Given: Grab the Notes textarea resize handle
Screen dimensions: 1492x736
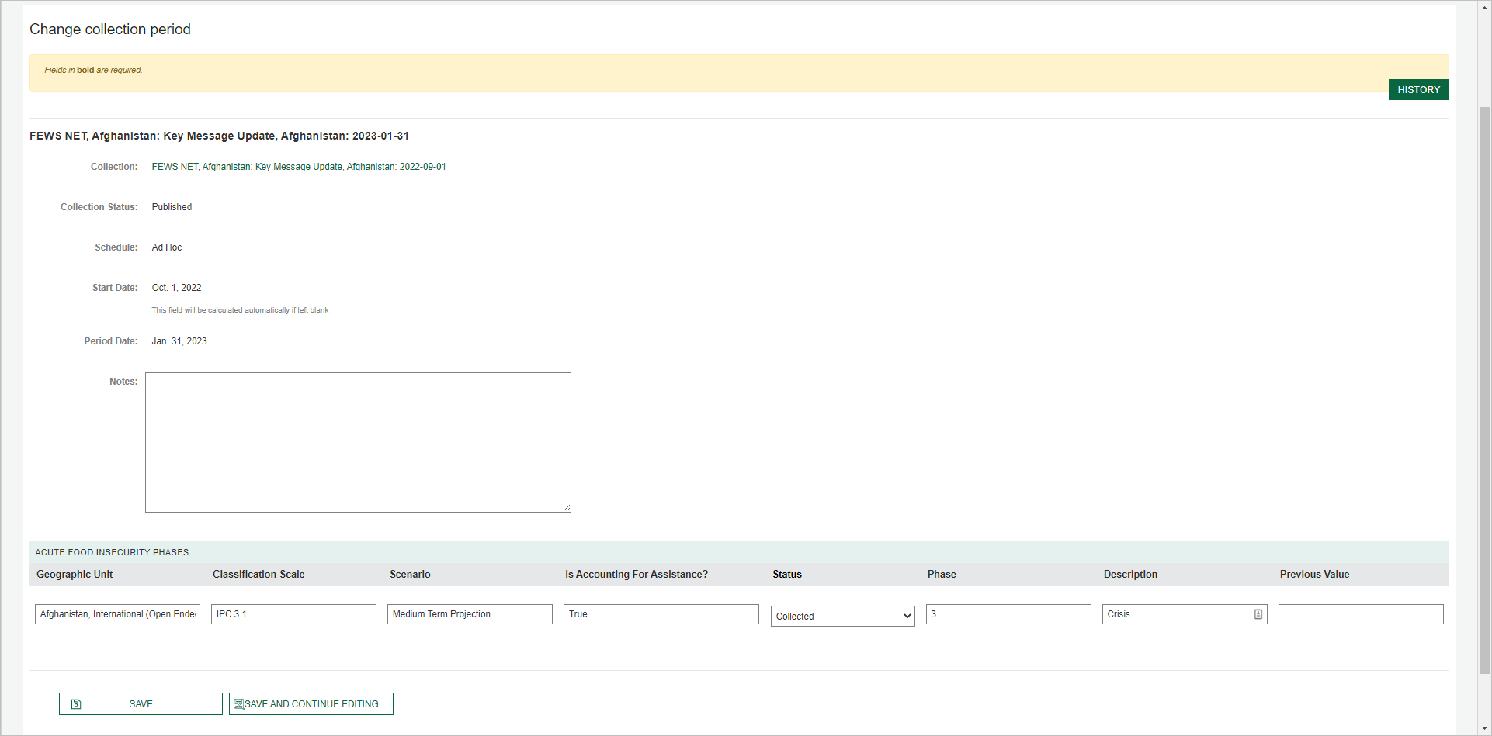Looking at the screenshot, I should [567, 508].
